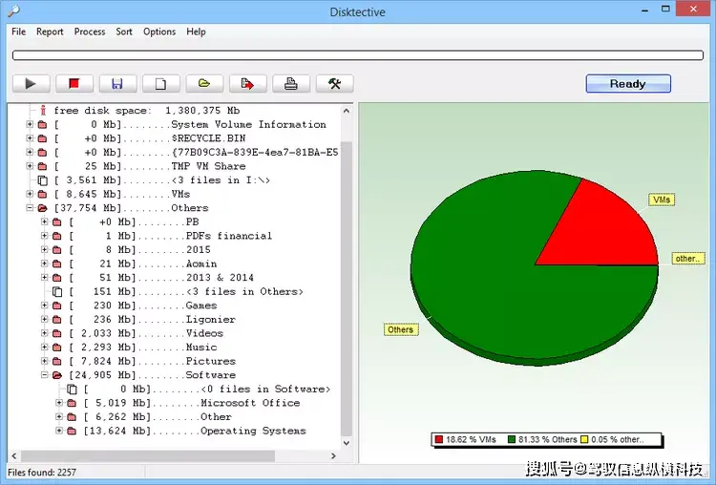The width and height of the screenshot is (716, 485).
Task: Print the report using printer icon
Action: pos(291,84)
